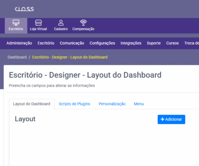Open the Administração menu
The width and height of the screenshot is (199, 166).
coord(19,43)
